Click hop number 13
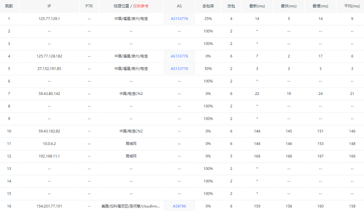Image resolution: width=364 pixels, height=211 pixels. (9, 169)
